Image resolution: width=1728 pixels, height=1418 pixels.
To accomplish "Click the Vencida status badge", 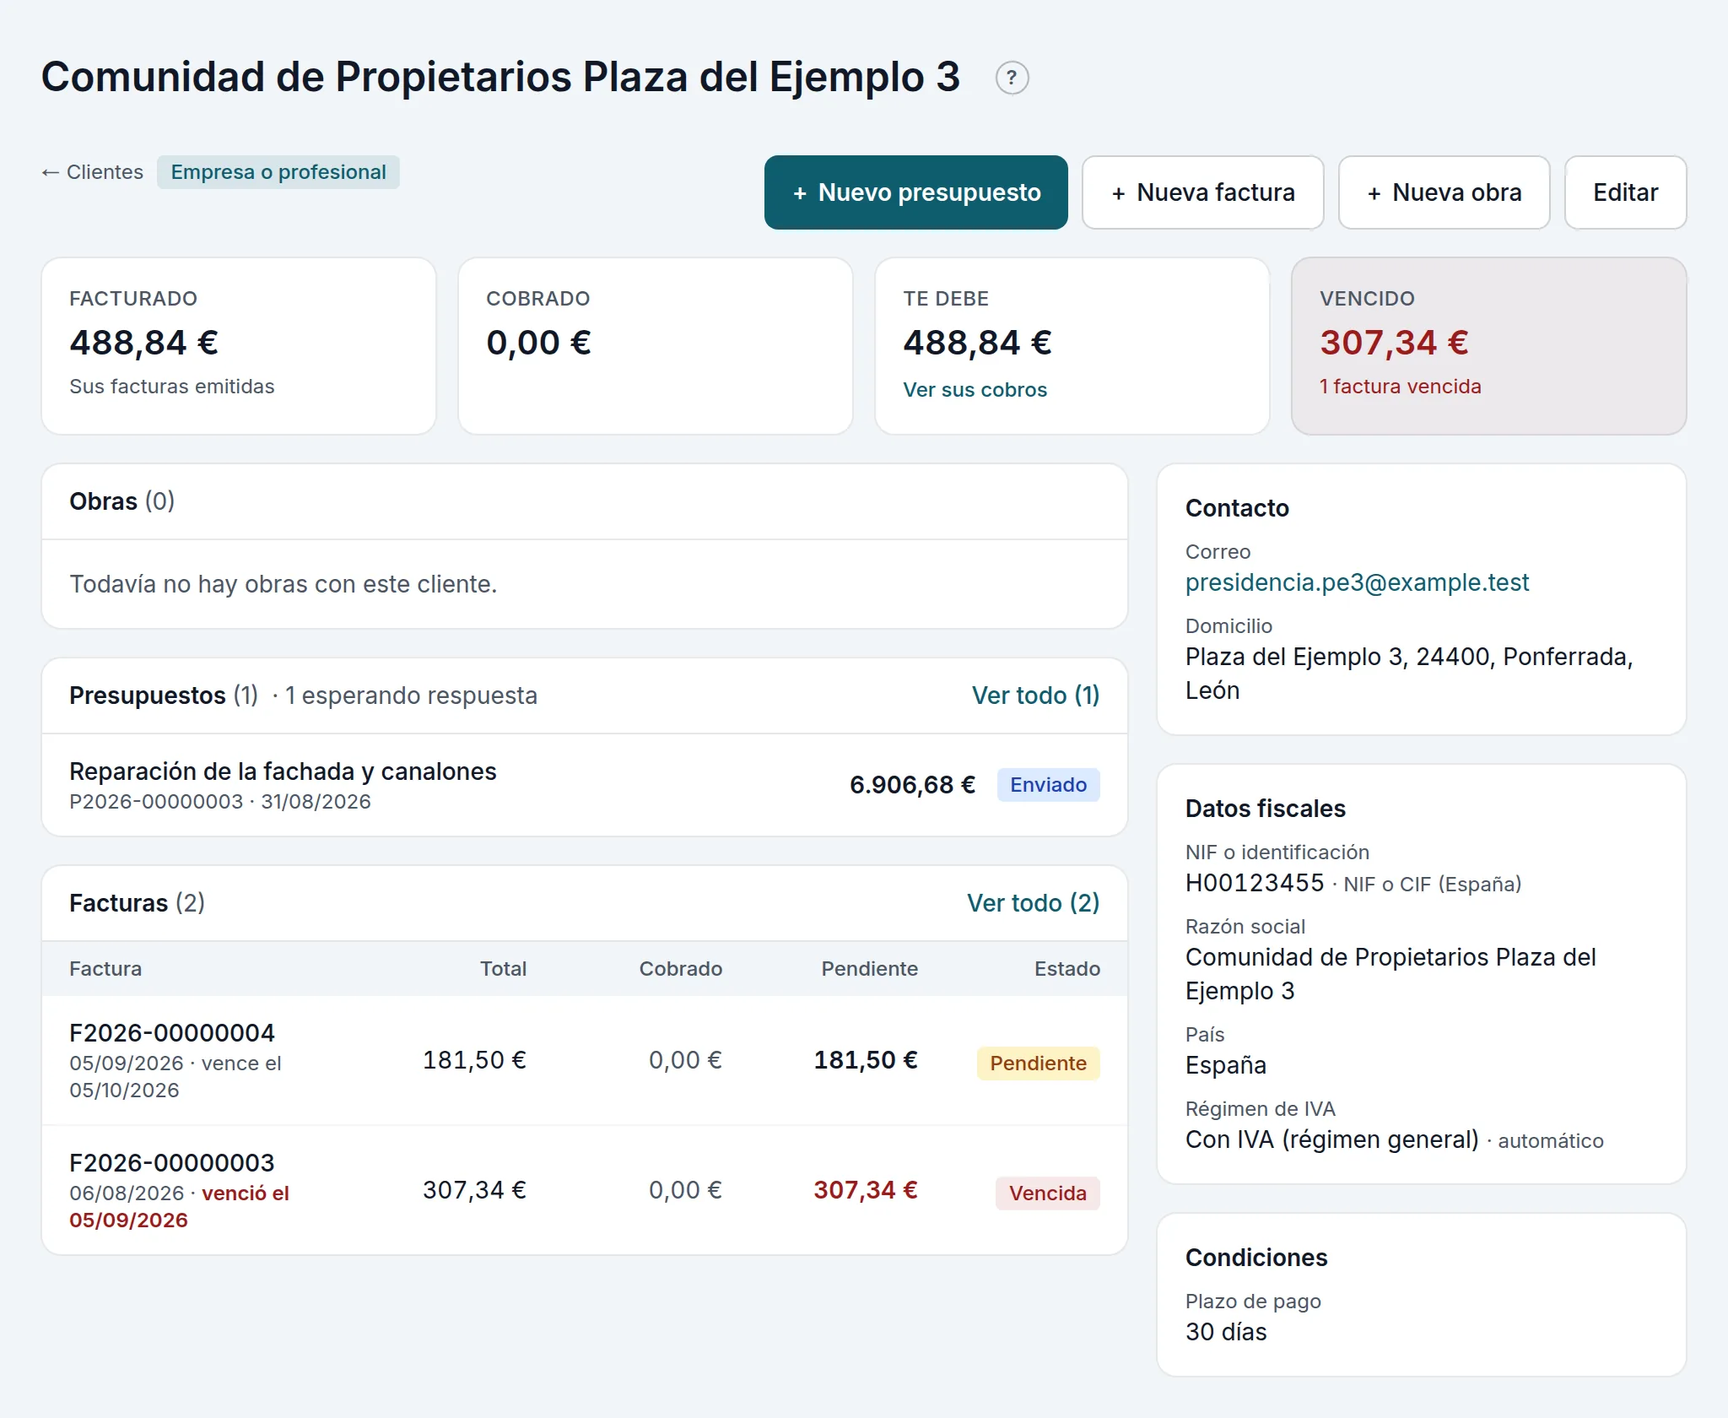I will (1047, 1193).
